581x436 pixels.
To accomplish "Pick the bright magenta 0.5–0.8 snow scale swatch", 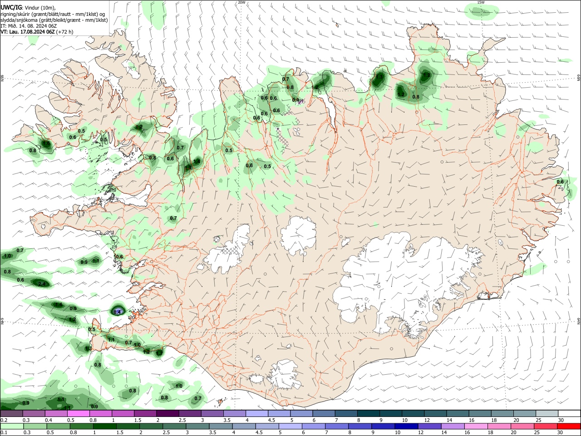I will coord(79,414).
